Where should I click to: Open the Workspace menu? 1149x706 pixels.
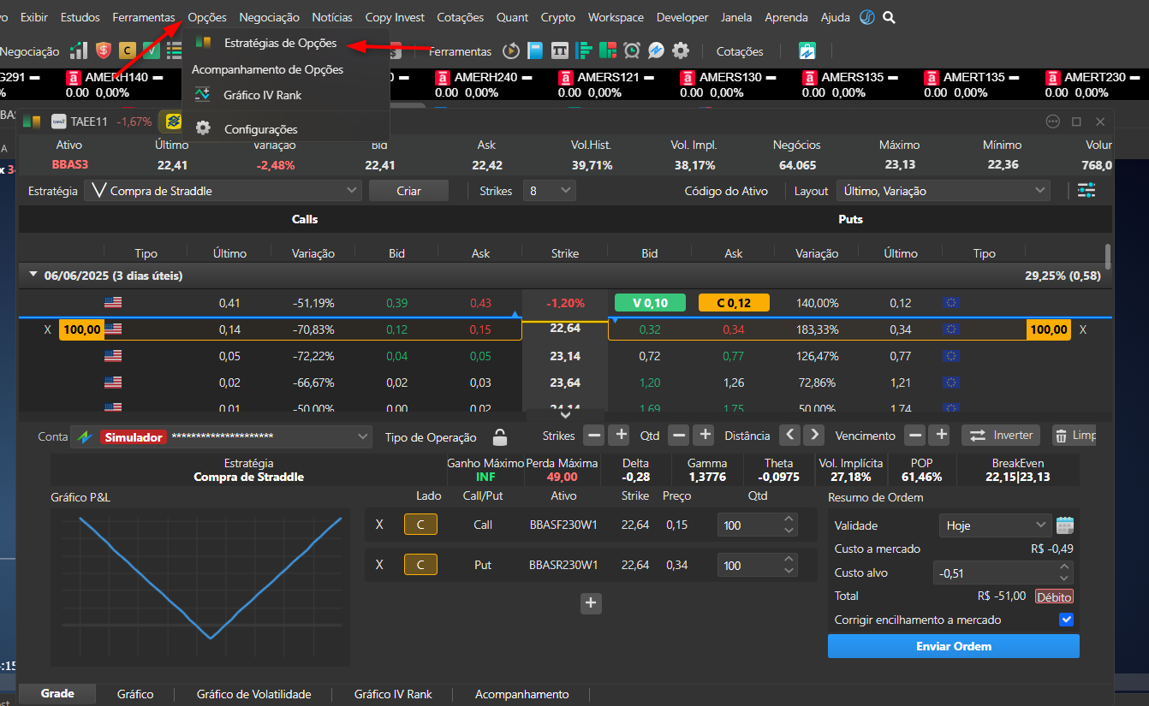point(616,17)
